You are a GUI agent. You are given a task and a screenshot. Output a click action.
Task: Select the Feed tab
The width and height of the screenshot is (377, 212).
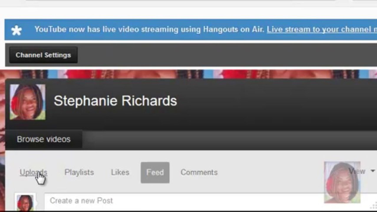coord(155,173)
